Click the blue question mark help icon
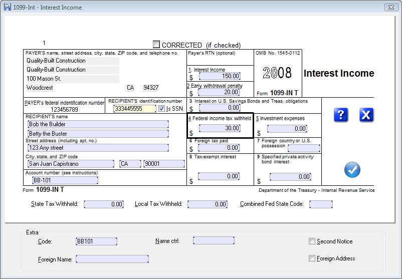The image size is (402, 279). tap(341, 115)
